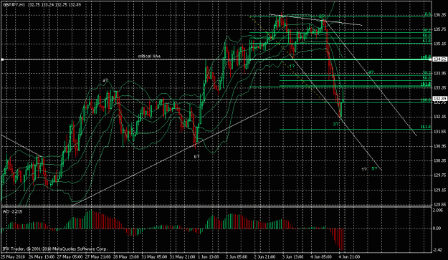448x260 pixels.
Task: Click the 135.15 price axis label
Action: click(439, 44)
